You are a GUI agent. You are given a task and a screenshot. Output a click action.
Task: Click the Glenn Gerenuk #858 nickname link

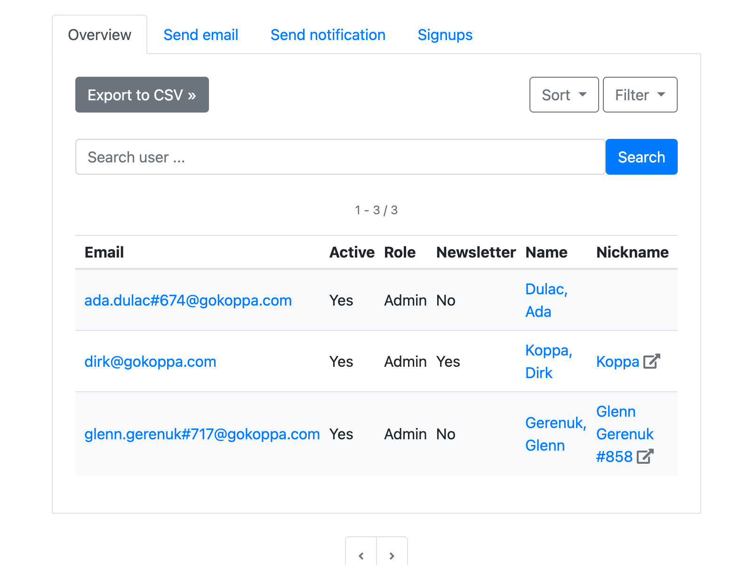625,434
